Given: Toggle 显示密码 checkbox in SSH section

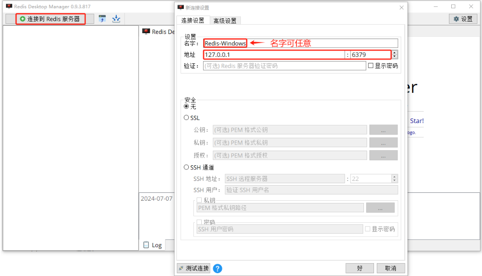Looking at the screenshot, I should (368, 229).
